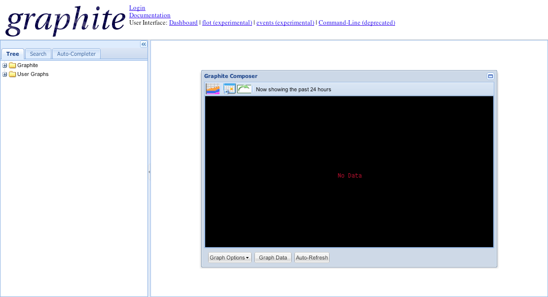Collapse the left panel with double-arrow icon
548x297 pixels.
point(144,44)
